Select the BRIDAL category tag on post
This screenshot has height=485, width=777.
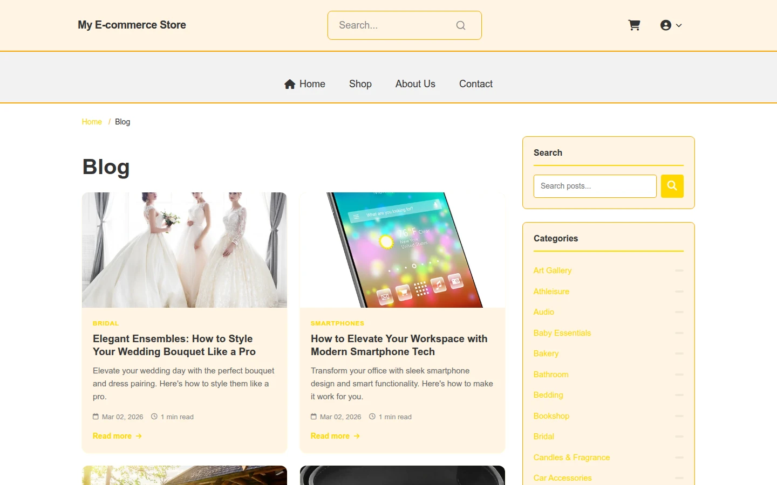pos(106,323)
